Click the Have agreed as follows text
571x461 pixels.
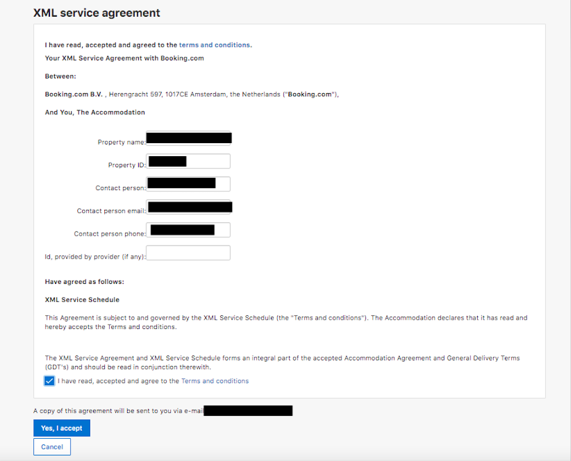click(x=85, y=281)
